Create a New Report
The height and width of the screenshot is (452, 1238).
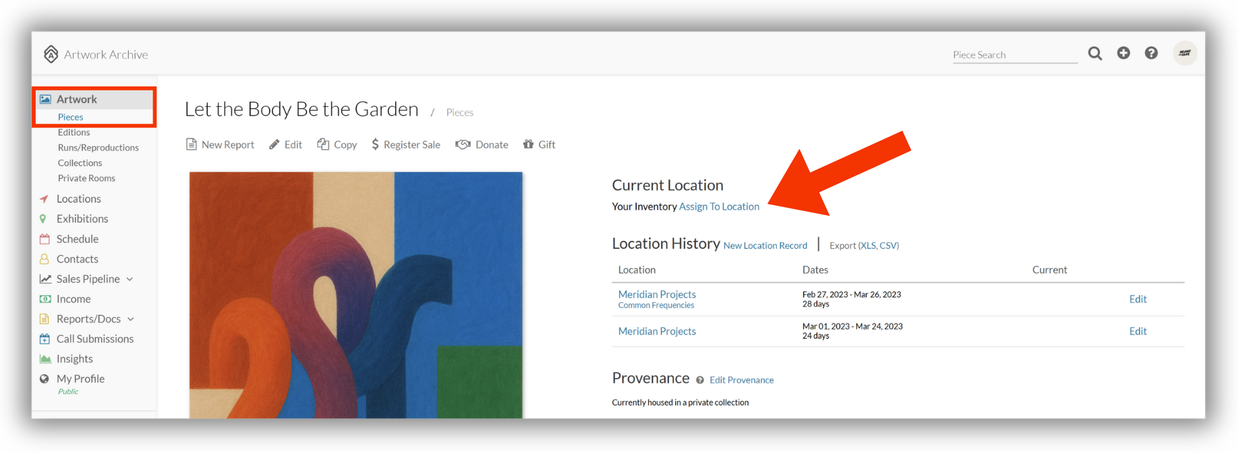click(x=220, y=145)
